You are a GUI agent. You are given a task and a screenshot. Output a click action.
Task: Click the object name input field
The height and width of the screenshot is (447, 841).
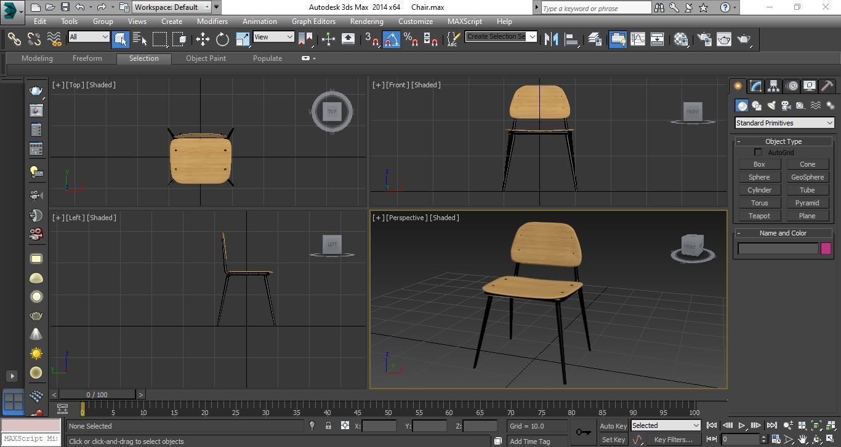[778, 248]
